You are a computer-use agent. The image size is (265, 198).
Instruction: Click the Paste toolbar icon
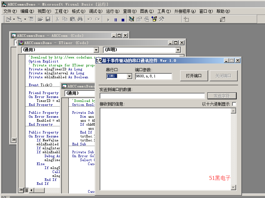click(x=73, y=19)
